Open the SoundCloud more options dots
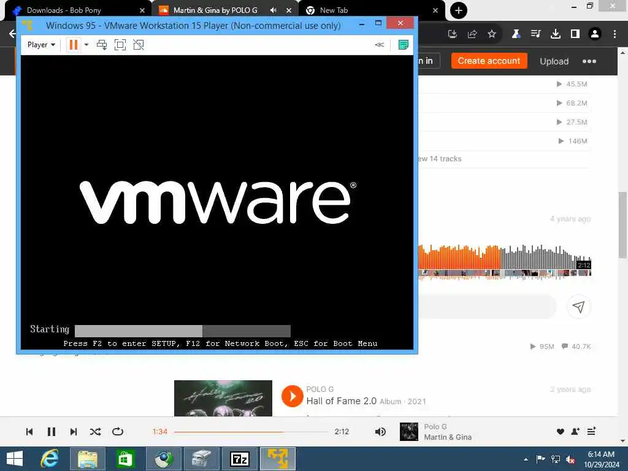This screenshot has width=628, height=471. coord(589,61)
